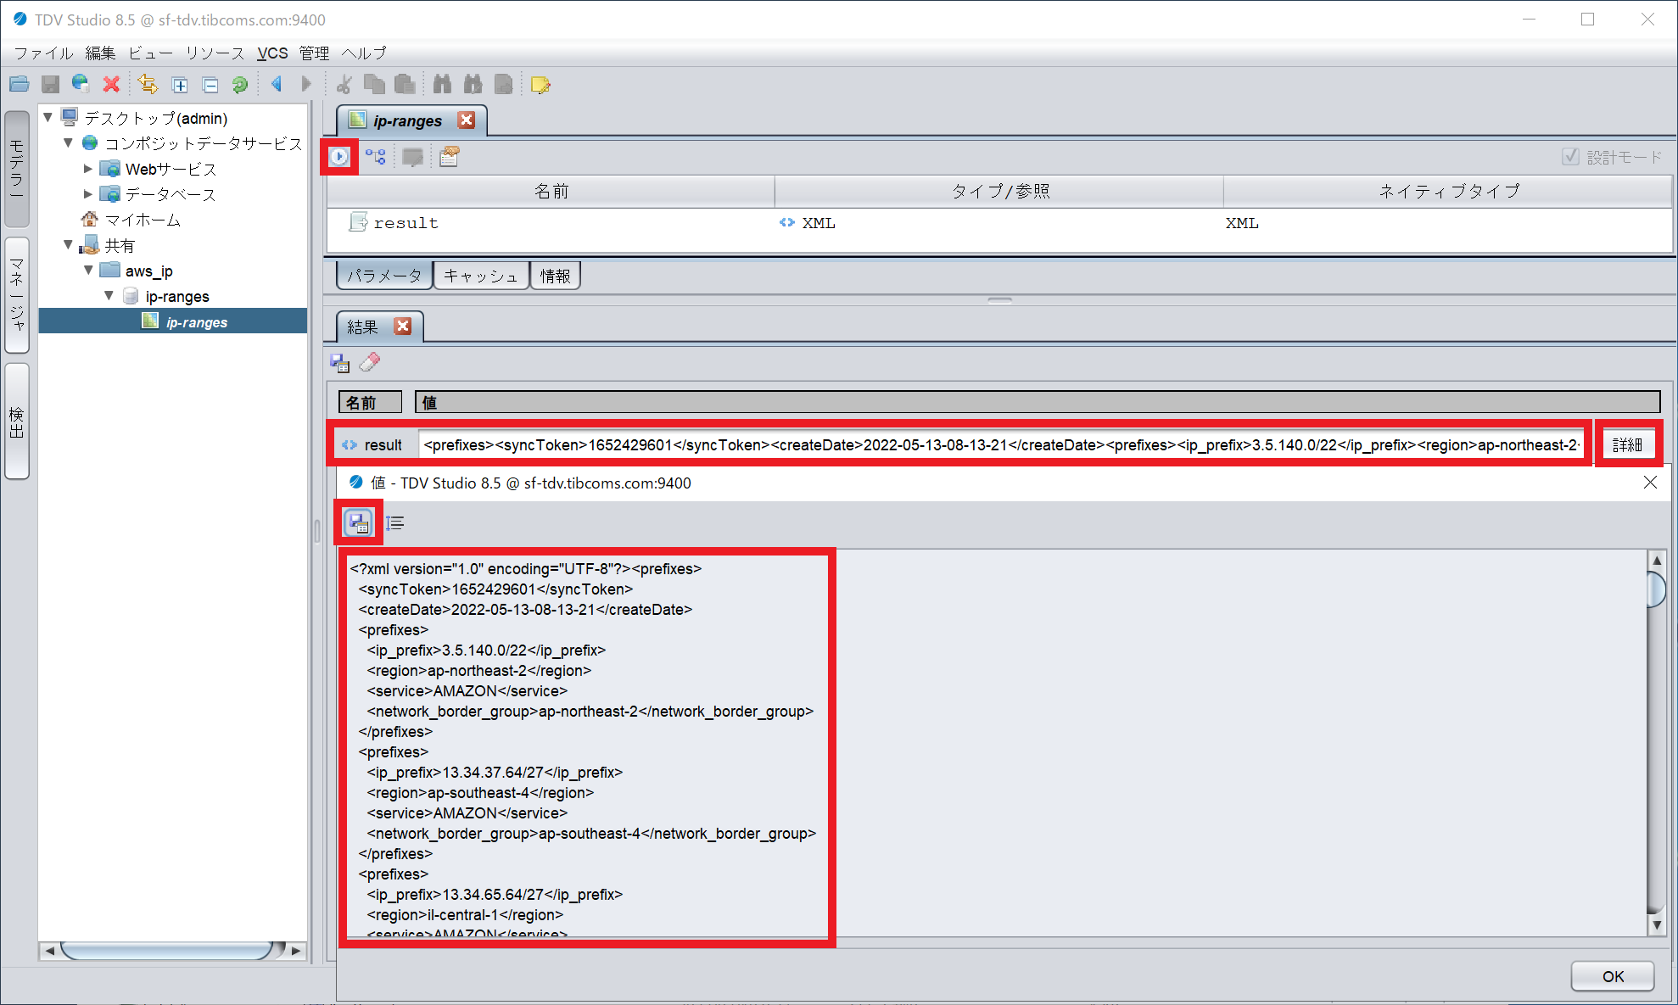Open the 編集 menu
Viewport: 1678px width, 1005px height.
(x=100, y=53)
